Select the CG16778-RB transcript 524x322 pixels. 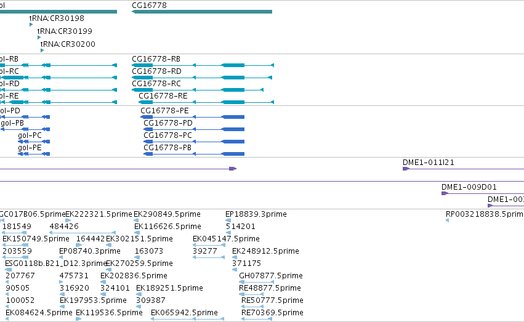tap(203, 65)
